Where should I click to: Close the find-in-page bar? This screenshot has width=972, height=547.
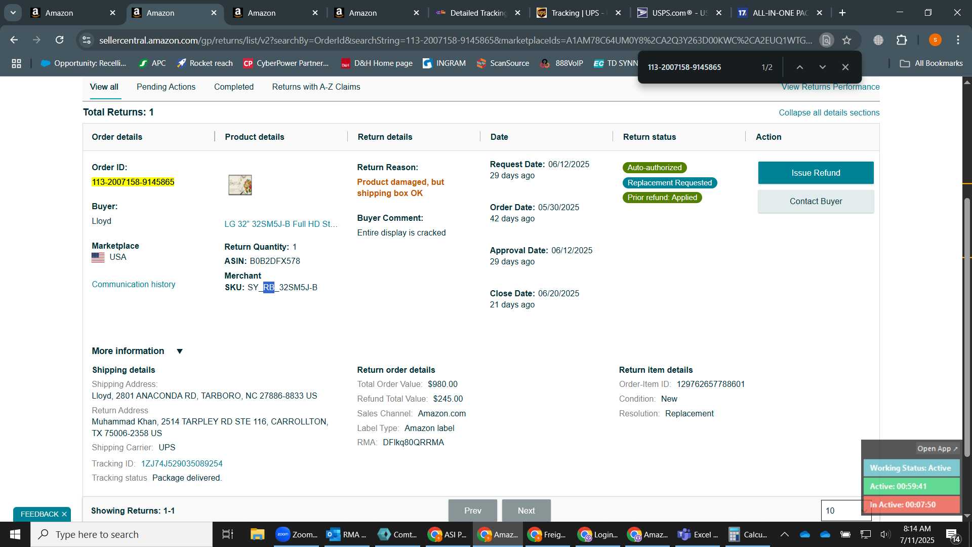845,67
